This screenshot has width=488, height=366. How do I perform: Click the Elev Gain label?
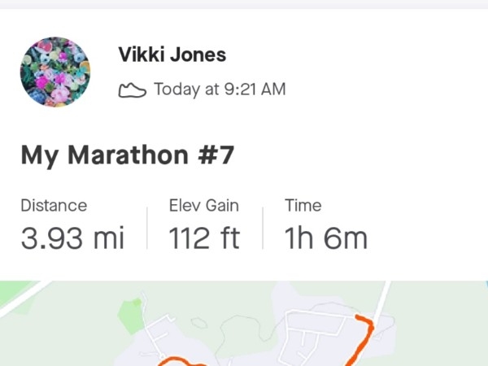click(x=204, y=206)
